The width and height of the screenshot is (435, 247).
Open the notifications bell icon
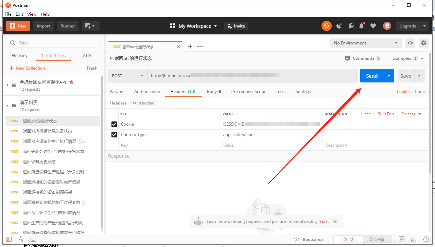[x=362, y=26]
